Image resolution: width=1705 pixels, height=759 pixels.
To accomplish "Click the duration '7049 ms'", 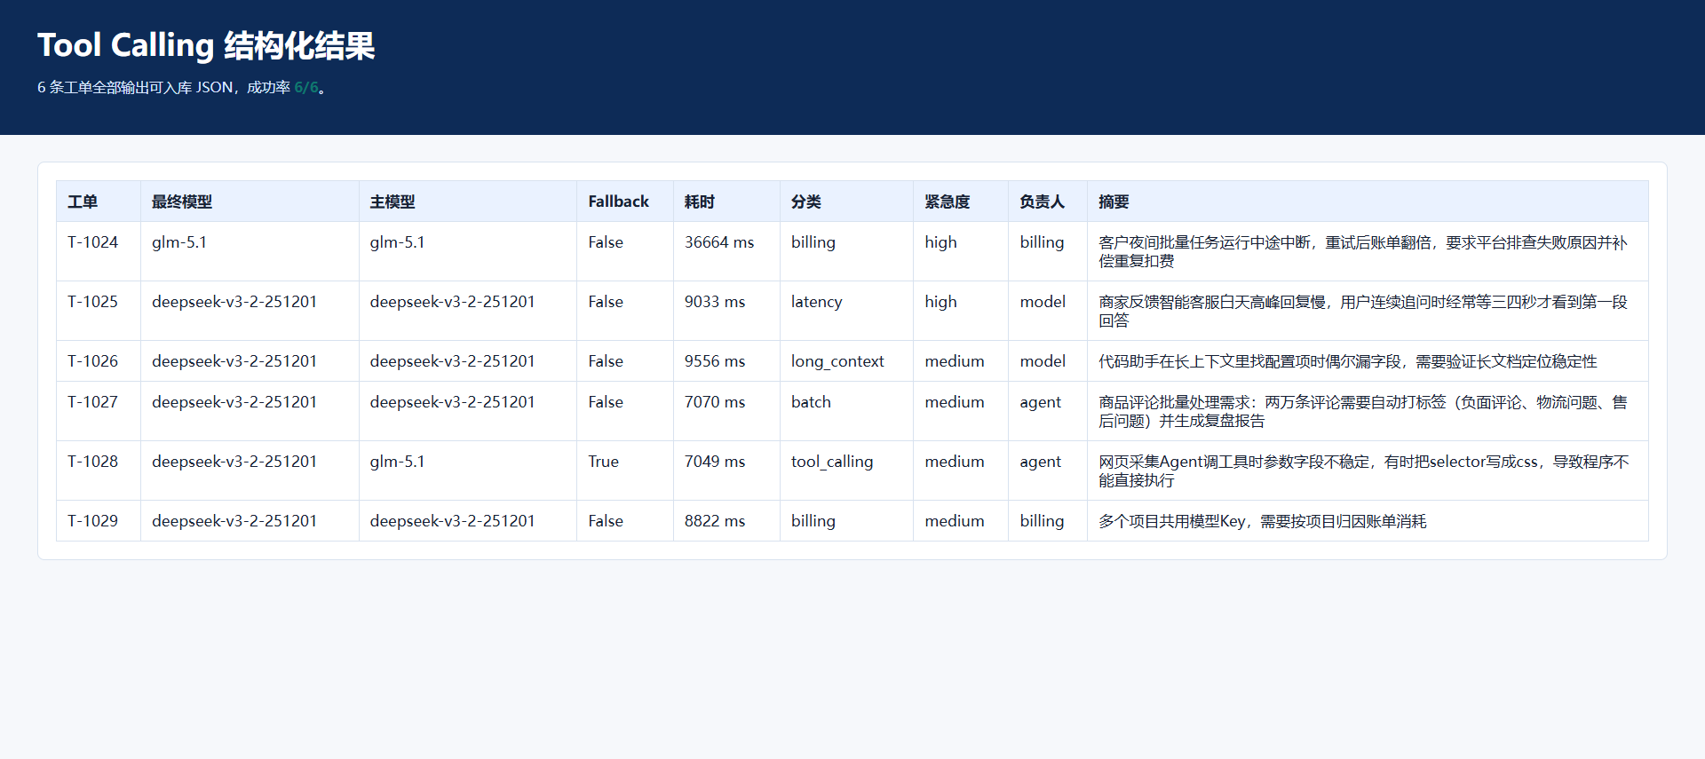I will (715, 462).
